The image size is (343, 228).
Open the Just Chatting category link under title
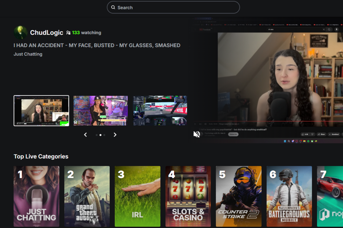pyautogui.click(x=28, y=54)
